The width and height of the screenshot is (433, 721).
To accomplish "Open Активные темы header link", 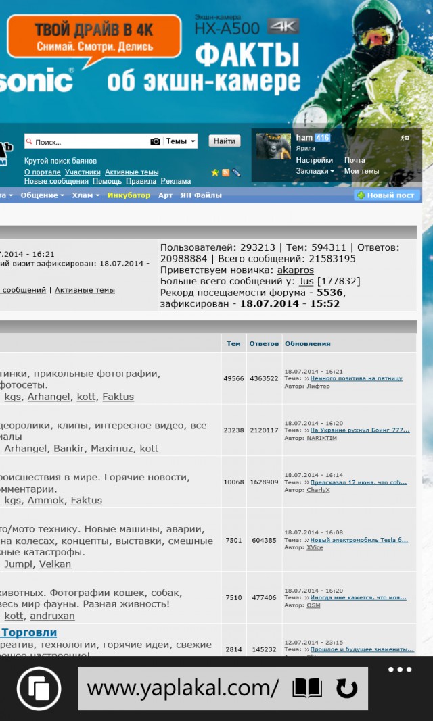I will [x=132, y=172].
